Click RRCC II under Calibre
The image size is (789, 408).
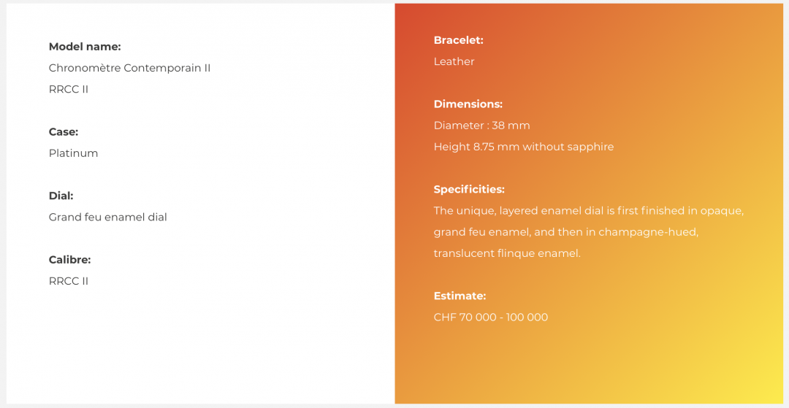(69, 281)
